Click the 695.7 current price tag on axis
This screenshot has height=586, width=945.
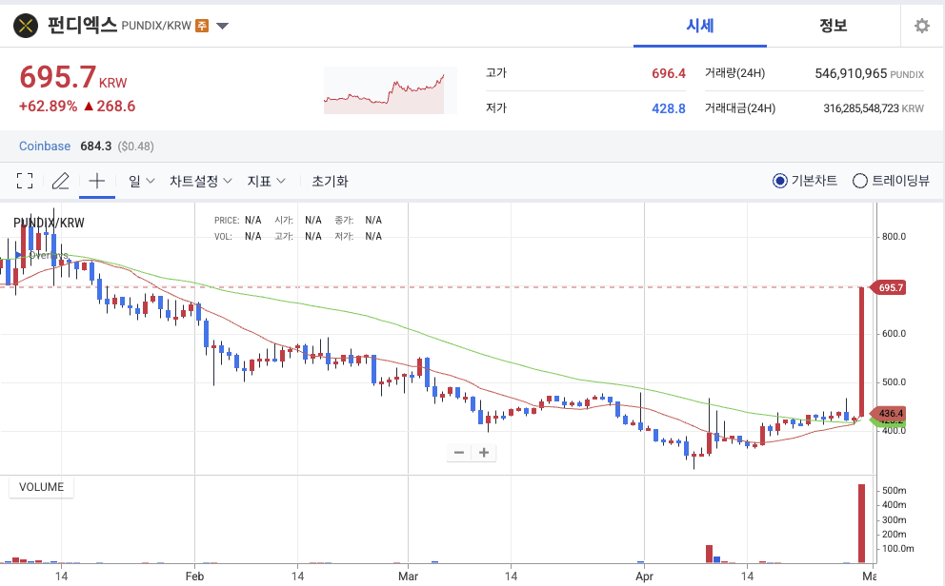[x=889, y=287]
